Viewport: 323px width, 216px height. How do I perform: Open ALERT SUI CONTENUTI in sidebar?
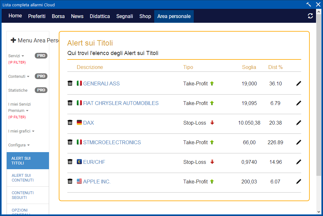click(x=28, y=178)
